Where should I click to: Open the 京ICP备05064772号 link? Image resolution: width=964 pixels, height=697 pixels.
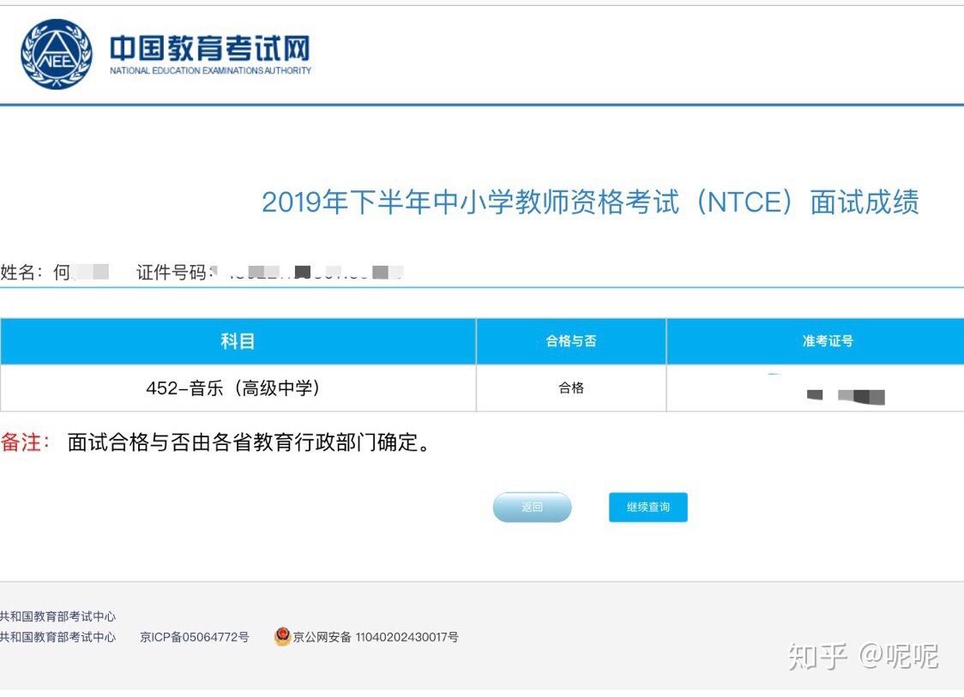coord(195,637)
